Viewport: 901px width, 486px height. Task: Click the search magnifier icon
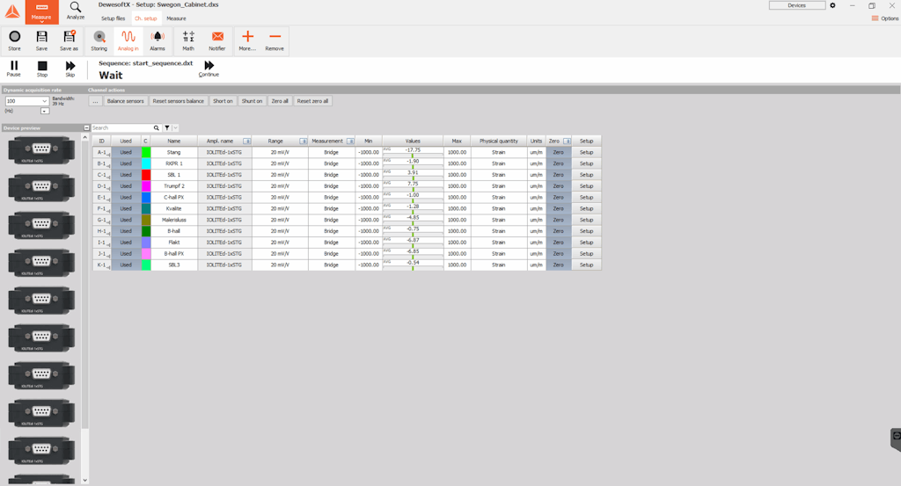157,128
